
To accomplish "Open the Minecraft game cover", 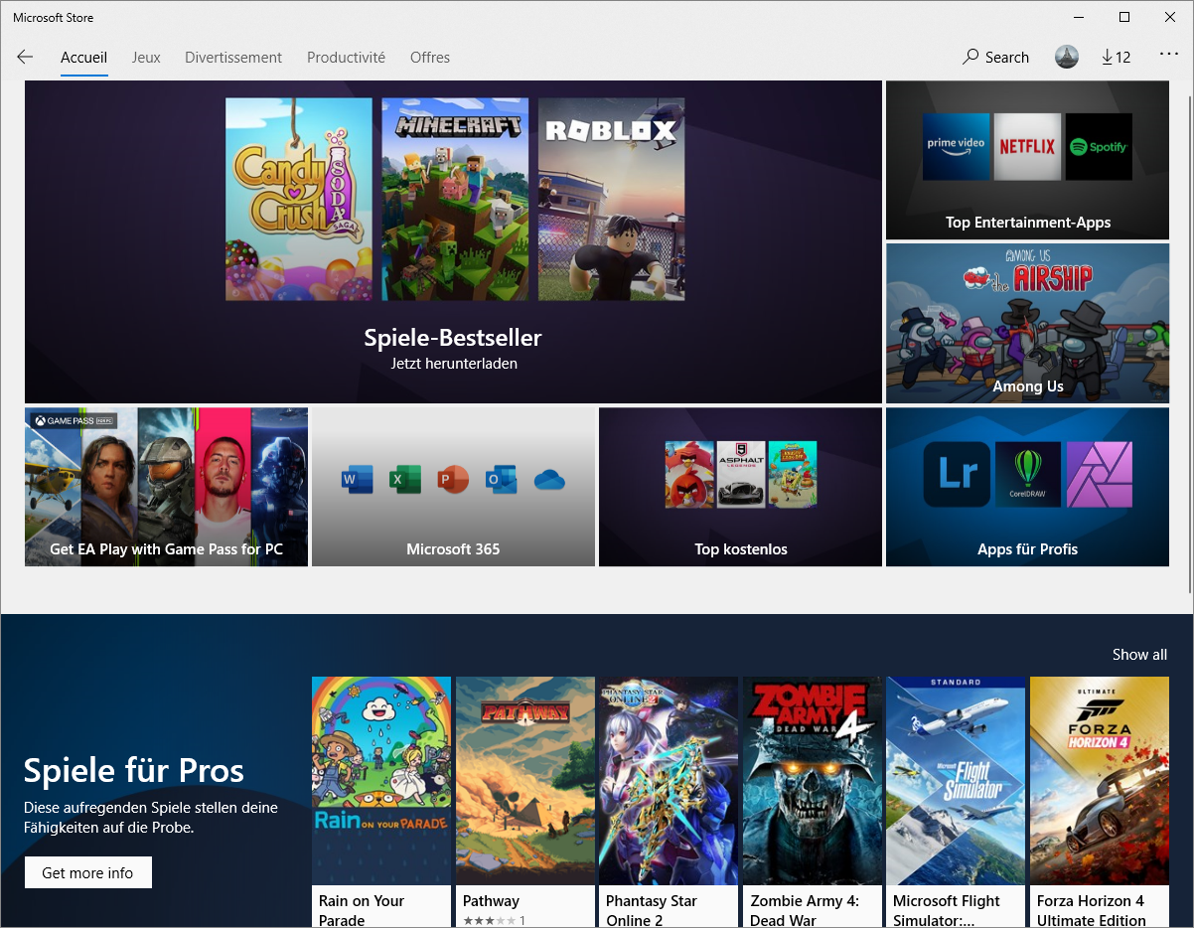I will pyautogui.click(x=455, y=199).
